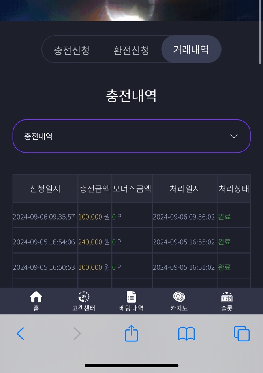Click the page scrollbar on the right edge
Screen dimensions: 263x373
tap(260, 32)
